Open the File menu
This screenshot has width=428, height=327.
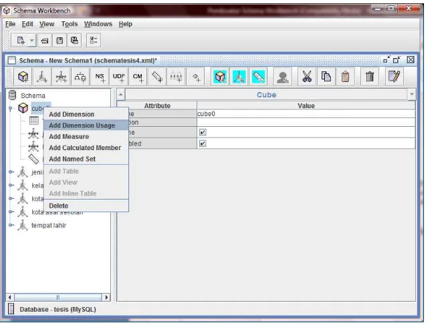point(11,24)
